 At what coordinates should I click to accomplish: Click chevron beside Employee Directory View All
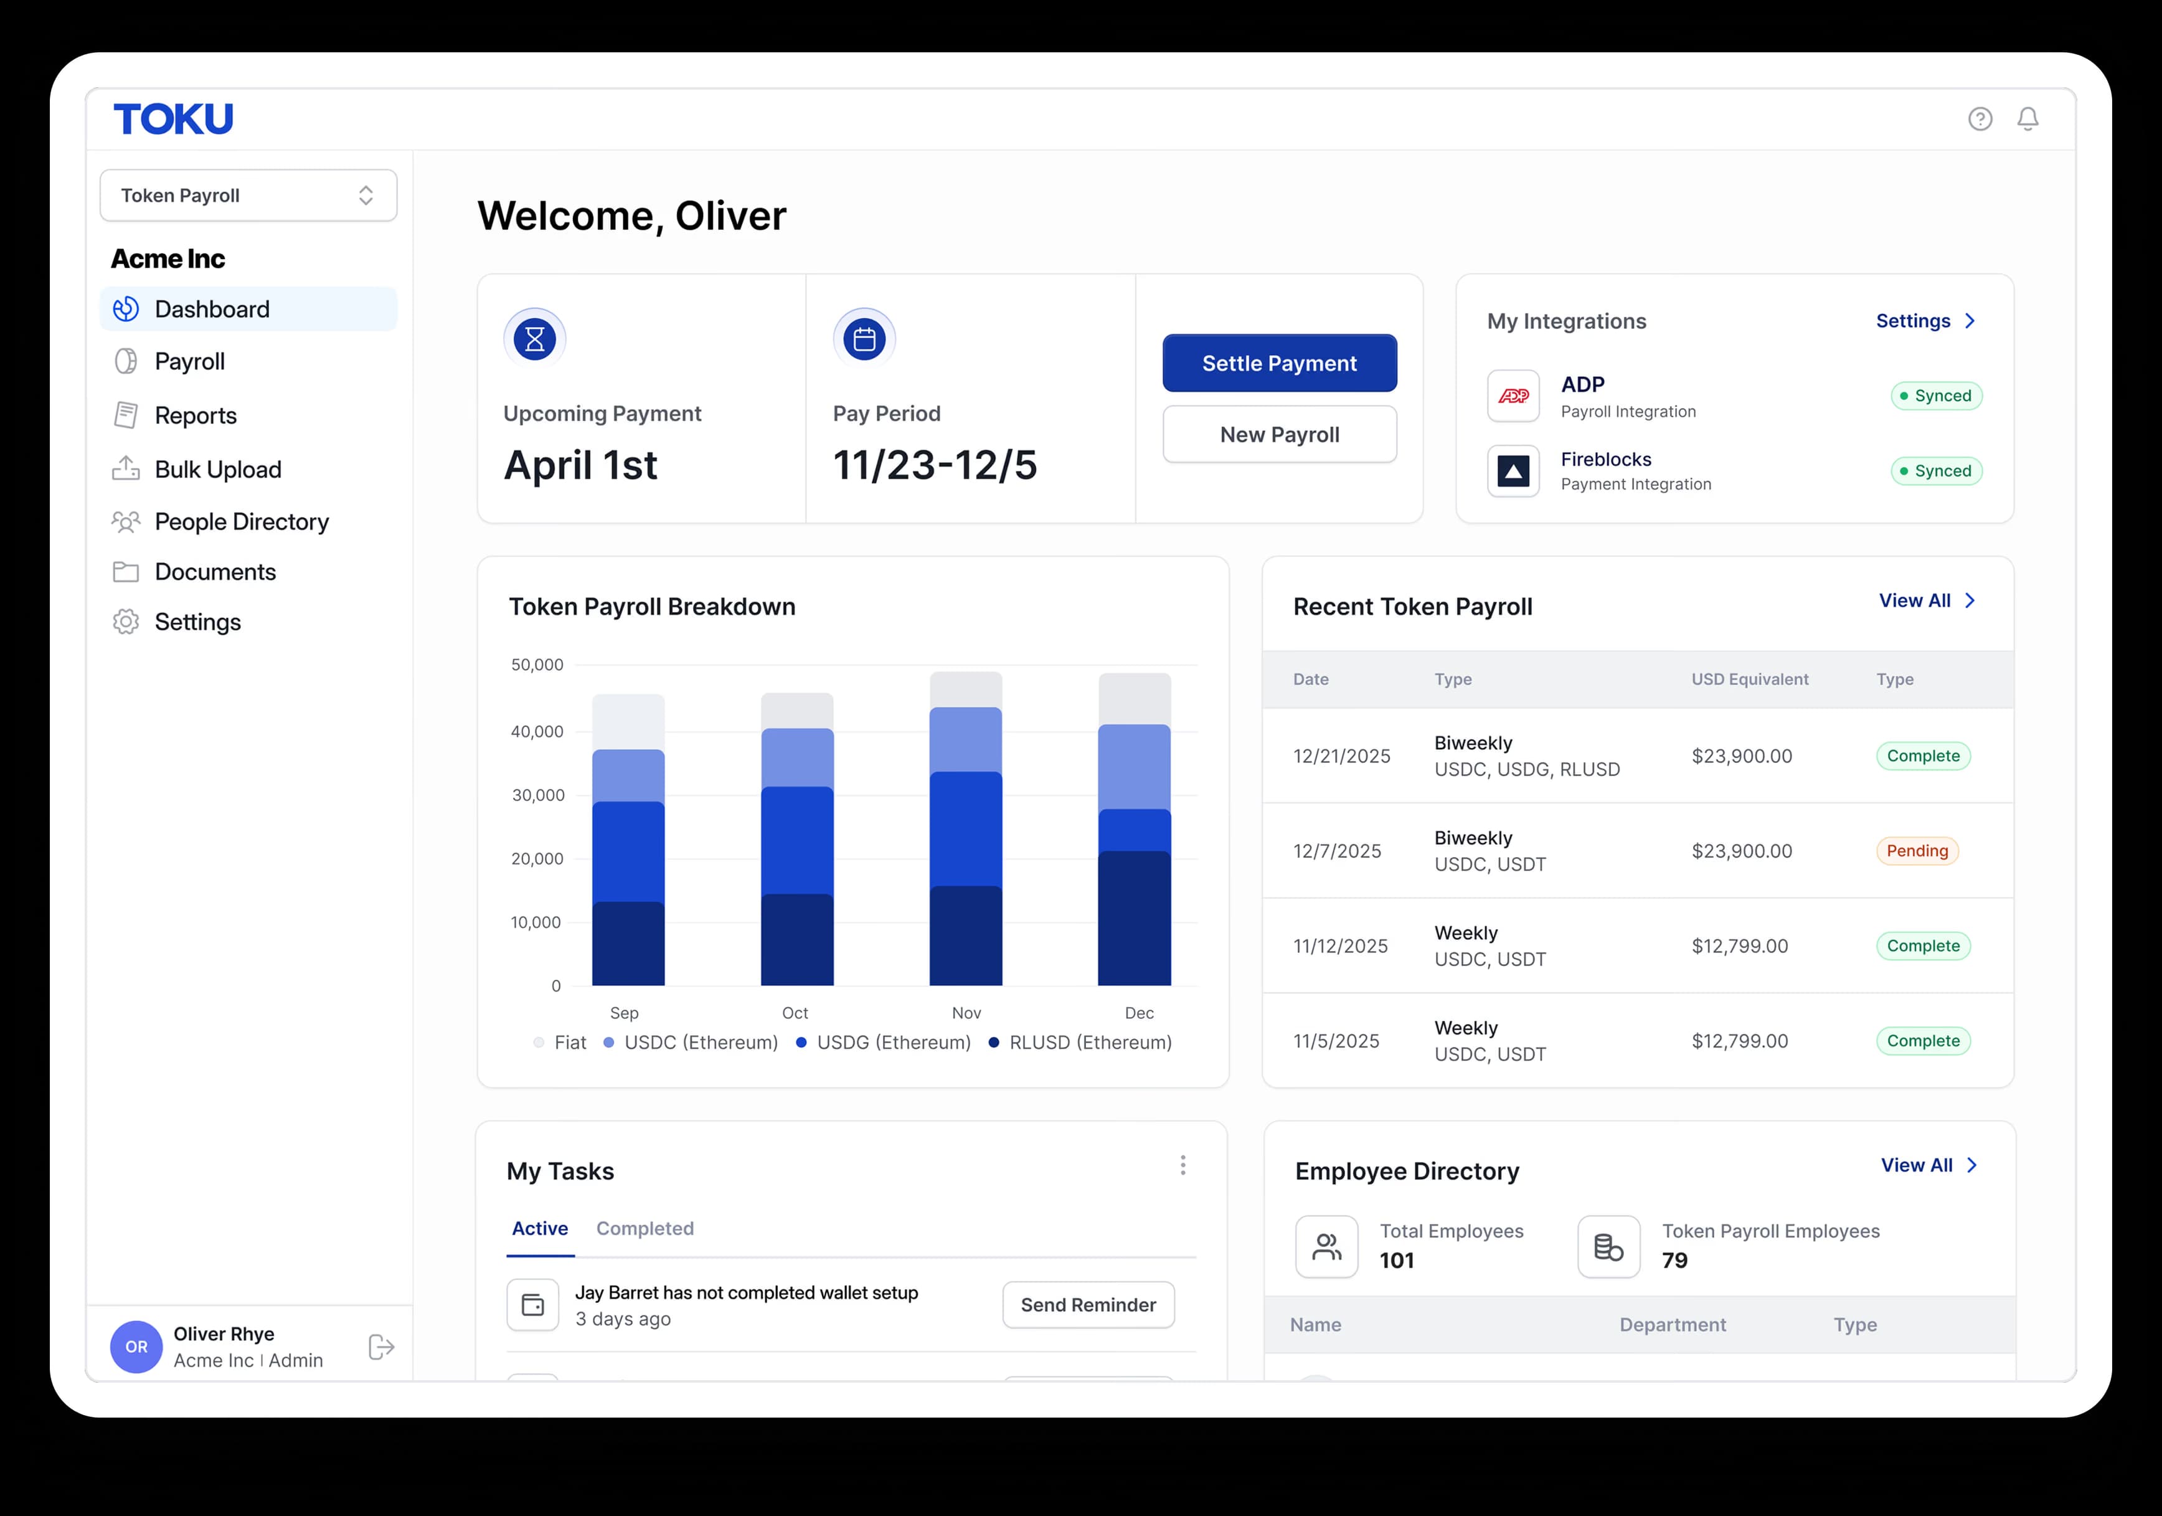1972,1166
